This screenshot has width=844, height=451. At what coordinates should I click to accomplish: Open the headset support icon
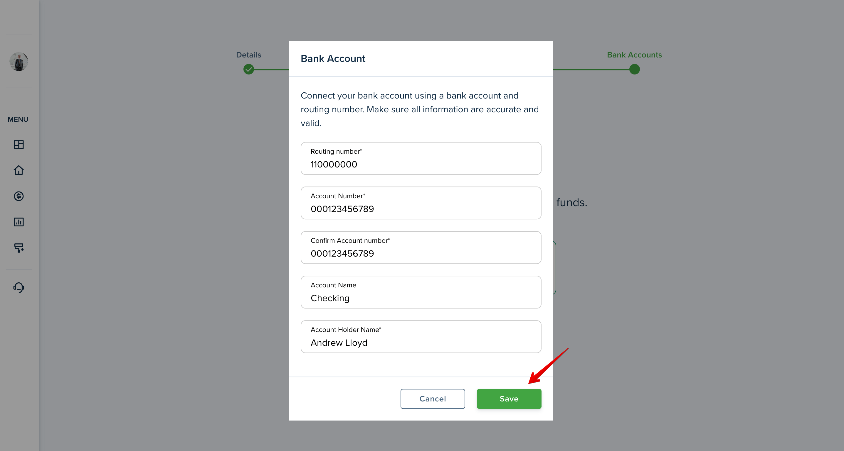click(x=19, y=287)
